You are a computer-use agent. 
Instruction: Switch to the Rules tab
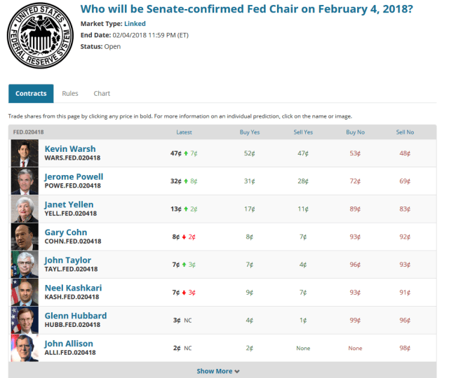point(70,93)
